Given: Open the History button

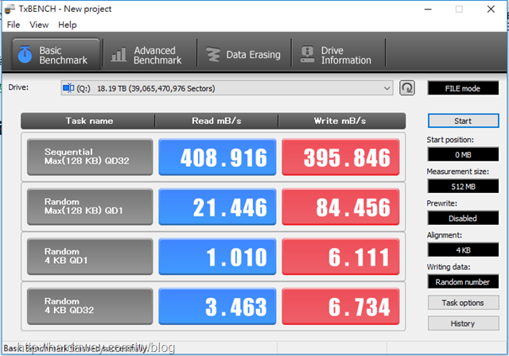Looking at the screenshot, I should (x=463, y=323).
